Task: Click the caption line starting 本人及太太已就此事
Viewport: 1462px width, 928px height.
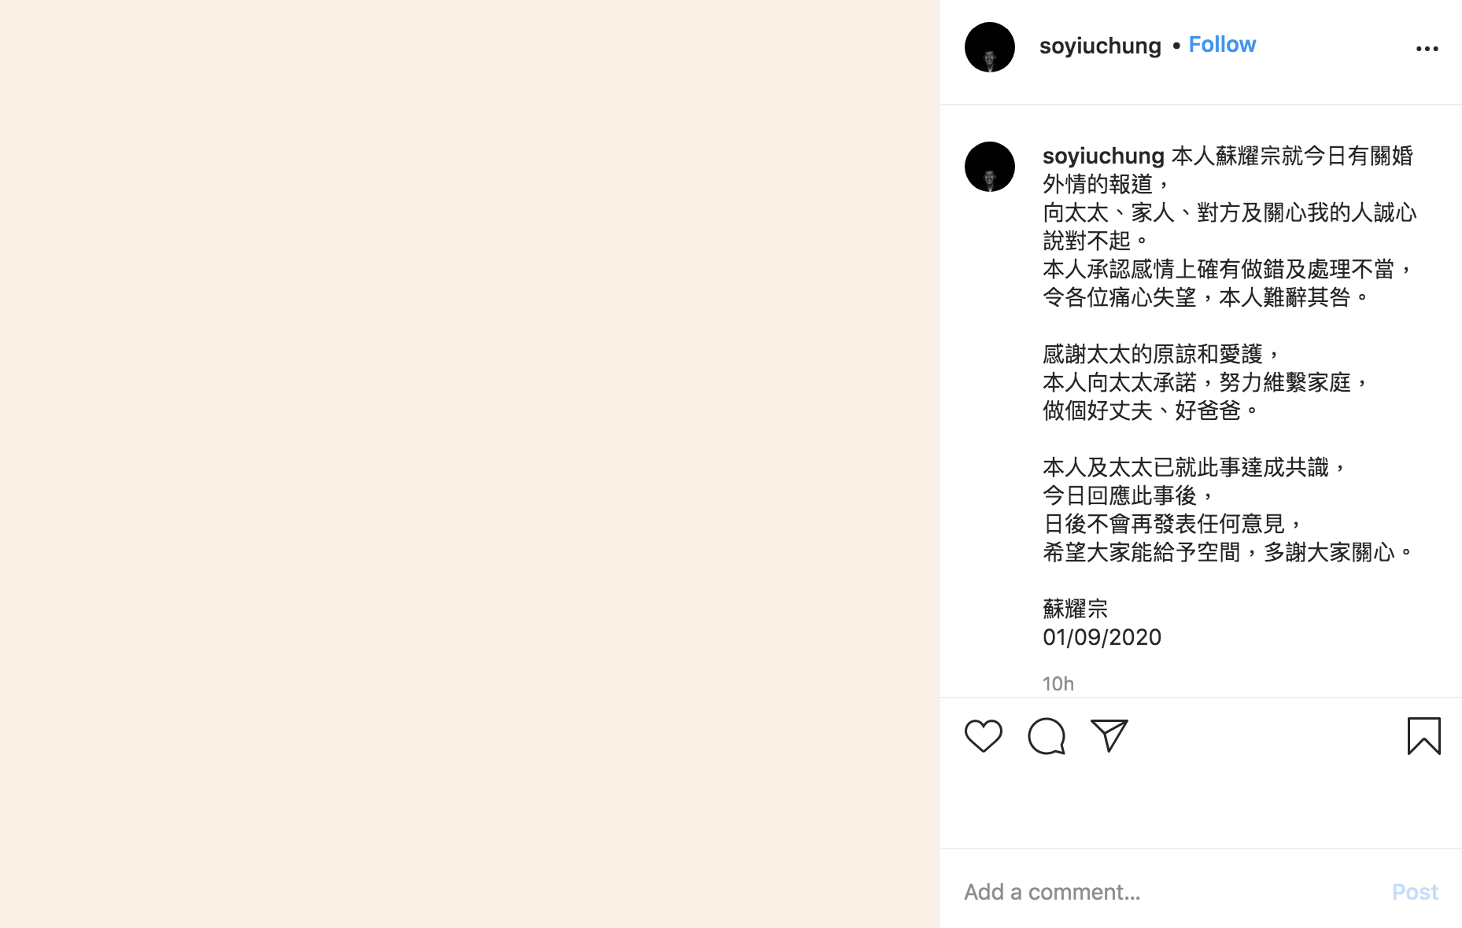Action: click(x=1194, y=467)
